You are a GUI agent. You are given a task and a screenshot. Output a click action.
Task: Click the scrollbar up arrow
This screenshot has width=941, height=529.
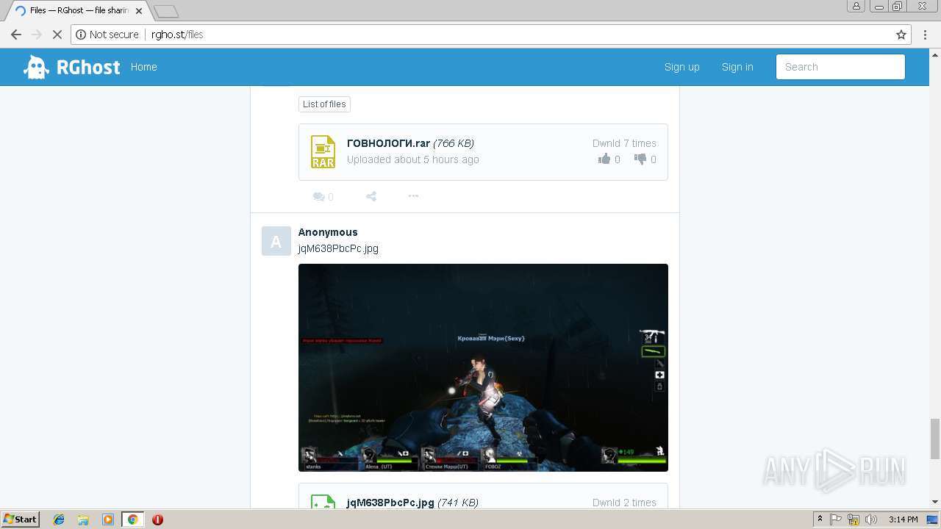tap(935, 54)
